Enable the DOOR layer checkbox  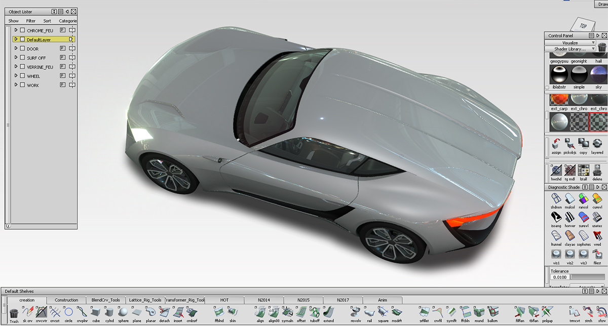(x=22, y=48)
